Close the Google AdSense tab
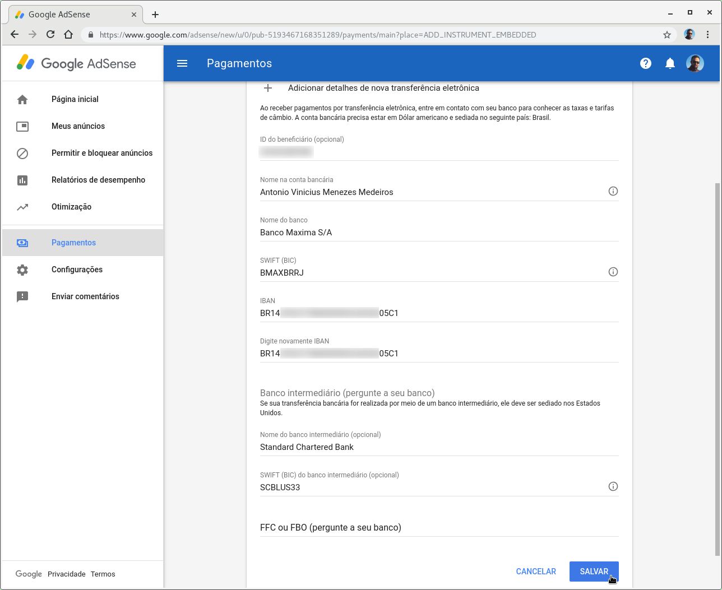722x590 pixels. [134, 15]
